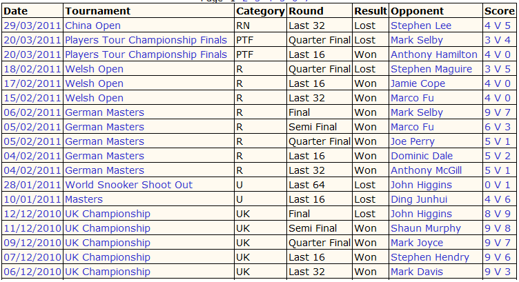Click opponent Dominic Dale
Image resolution: width=519 pixels, height=282 pixels.
(x=422, y=156)
